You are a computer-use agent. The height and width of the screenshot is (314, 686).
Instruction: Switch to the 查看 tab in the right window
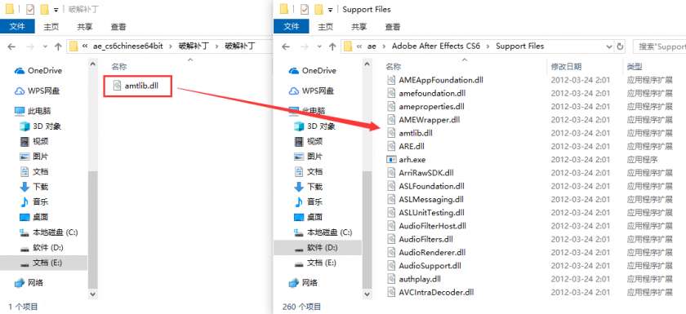[393, 27]
